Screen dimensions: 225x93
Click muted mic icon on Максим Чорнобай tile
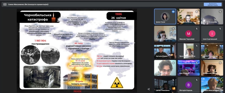(x=197, y=29)
